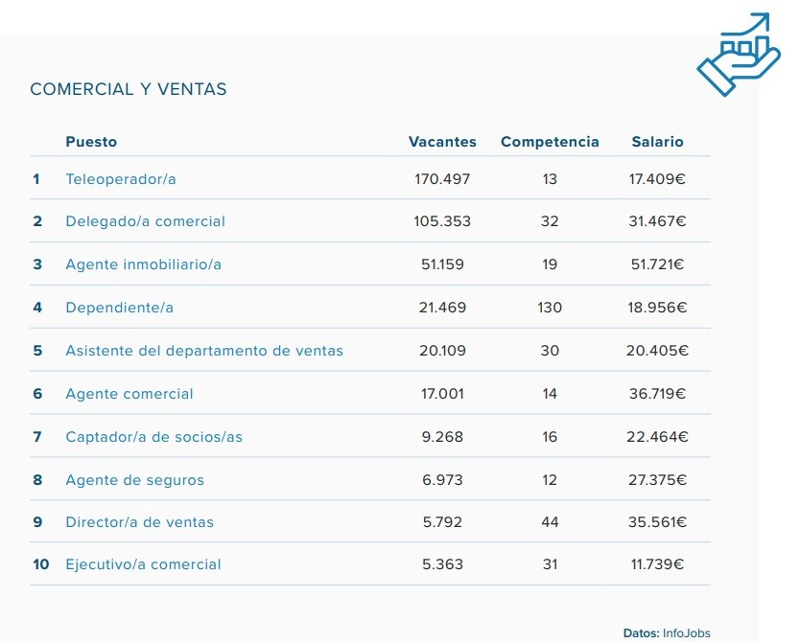Select the 130 competition value for Dependiente/a
The width and height of the screenshot is (800, 643).
point(550,308)
